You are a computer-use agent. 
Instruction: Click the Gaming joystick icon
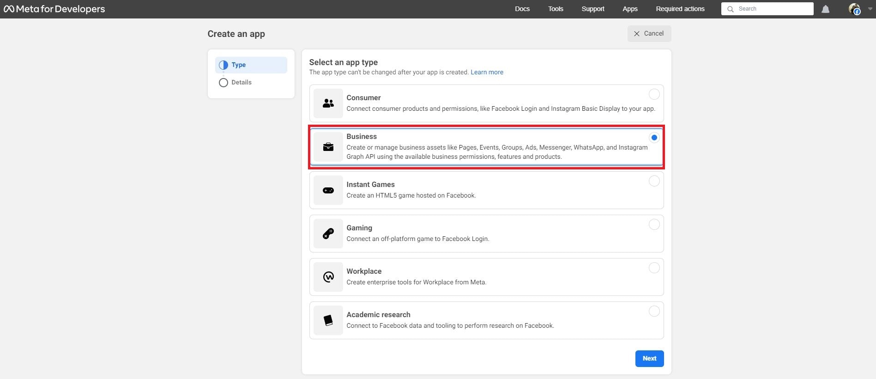coord(328,234)
